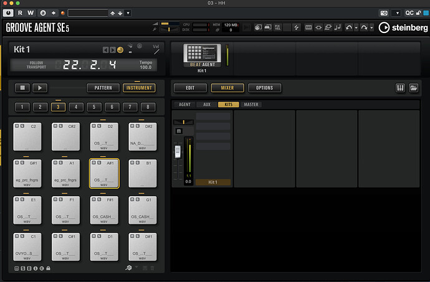
Task: Toggle the Fix Velocity button
Action: pos(277,27)
